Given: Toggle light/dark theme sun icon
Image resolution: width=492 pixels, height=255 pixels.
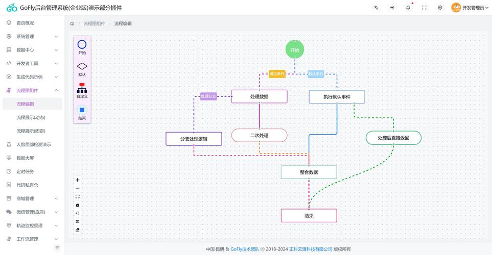Looking at the screenshot, I should [392, 8].
